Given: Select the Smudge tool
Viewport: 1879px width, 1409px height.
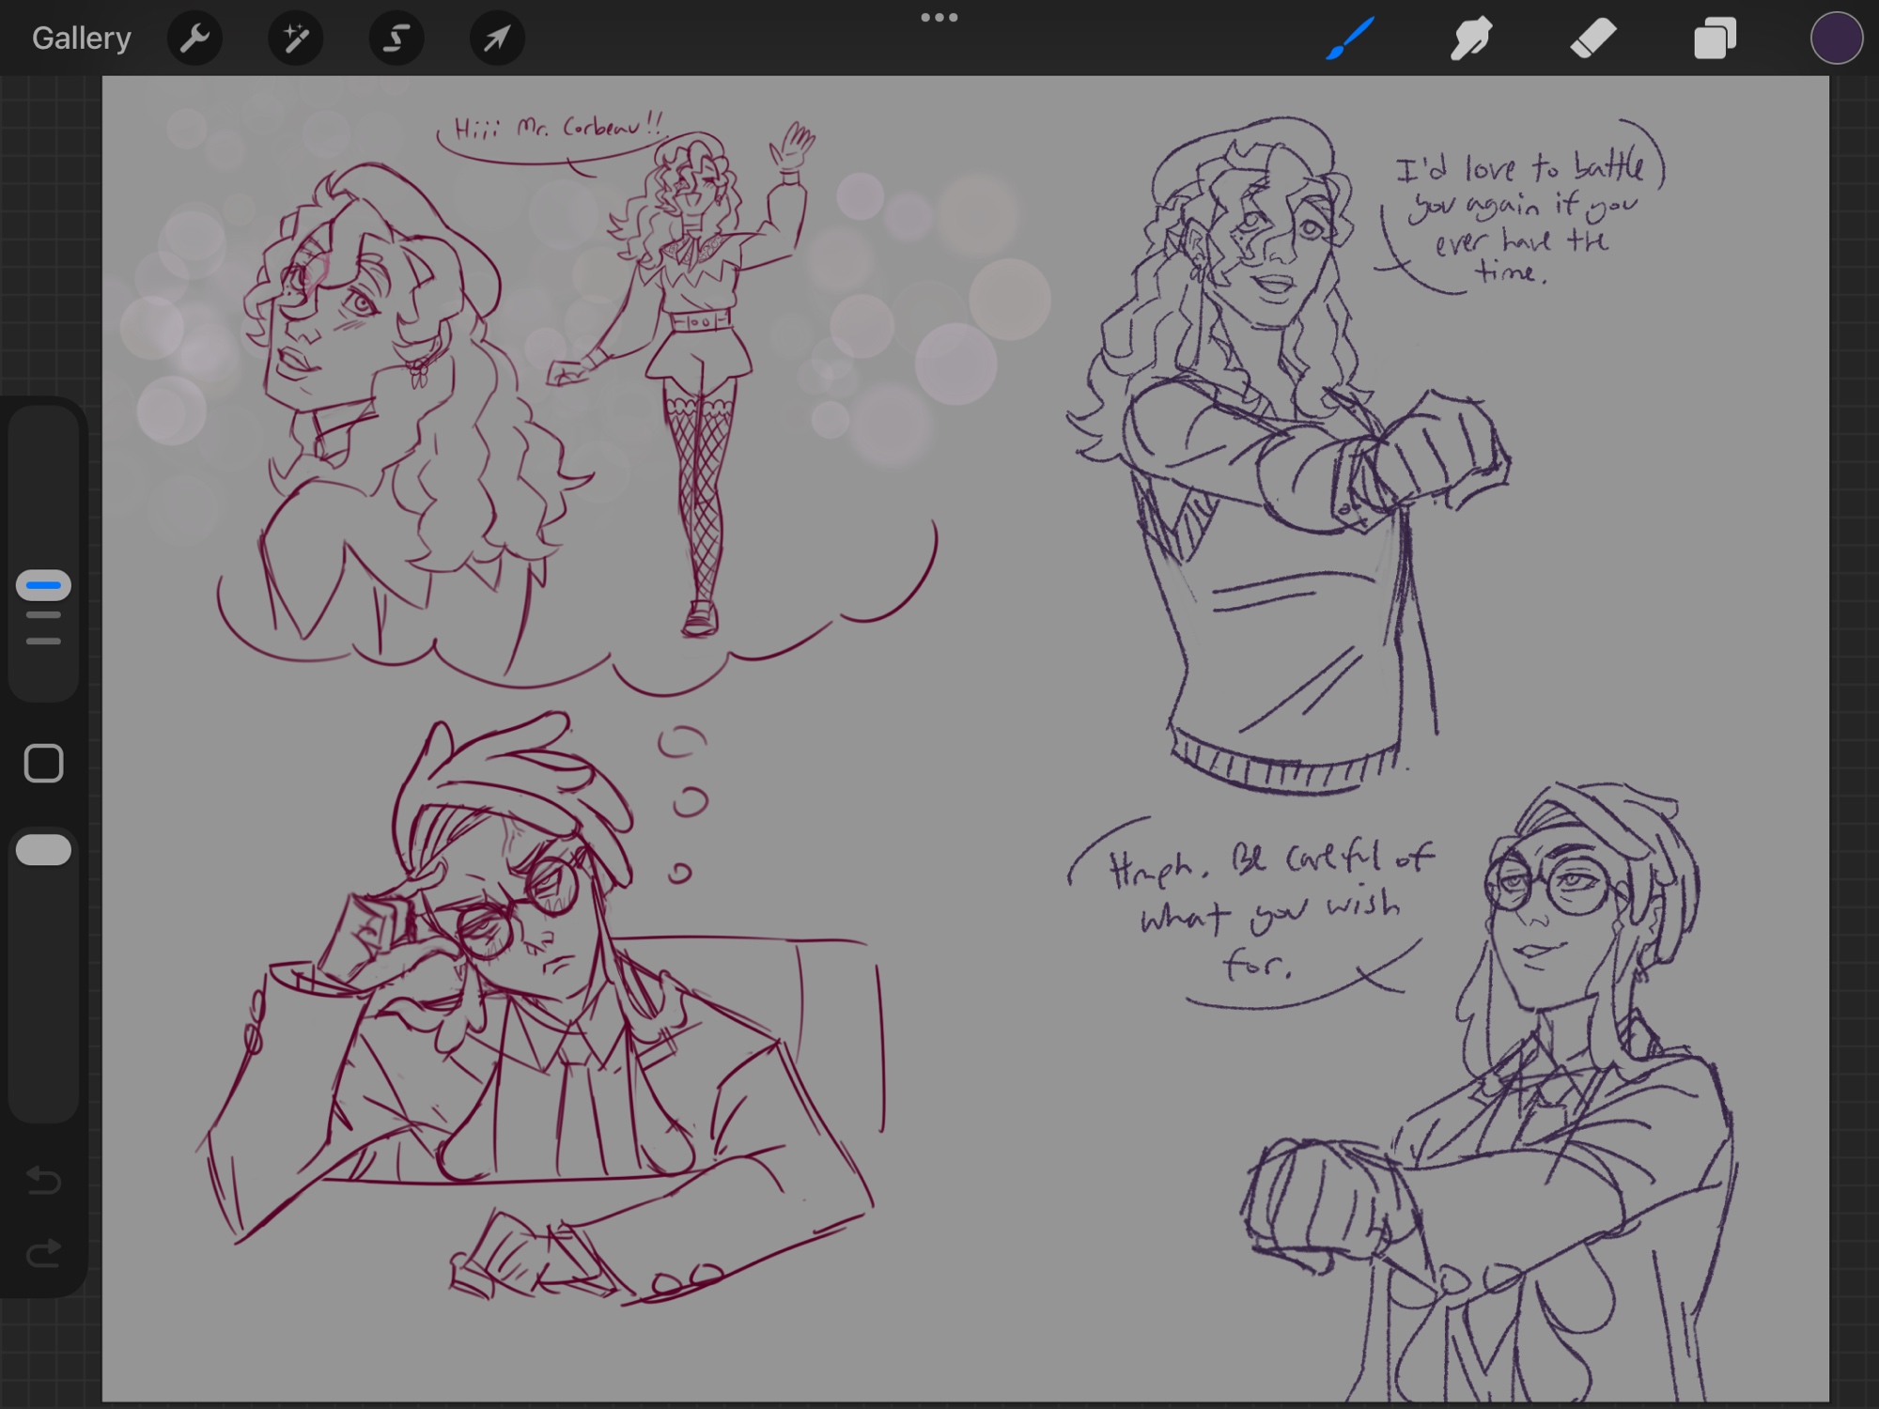Looking at the screenshot, I should (x=1471, y=39).
